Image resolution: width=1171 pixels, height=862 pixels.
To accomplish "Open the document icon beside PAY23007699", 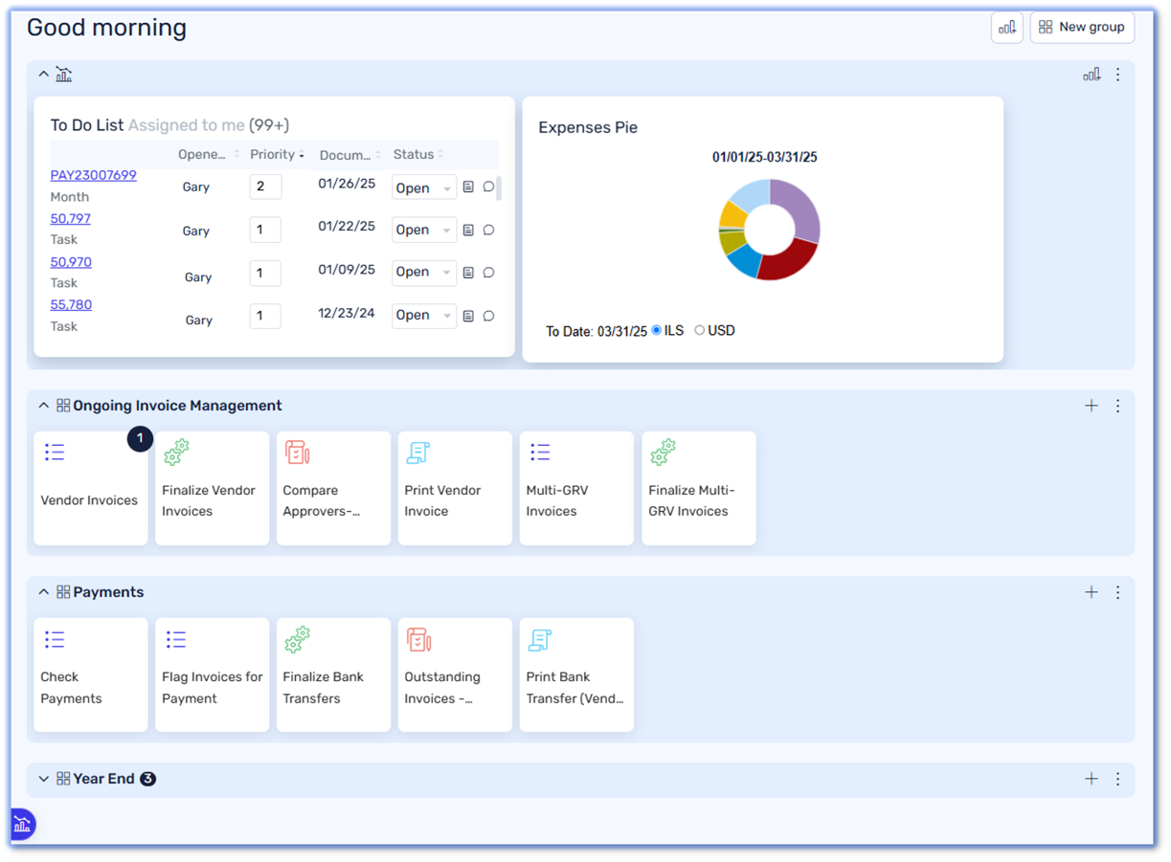I will [468, 187].
